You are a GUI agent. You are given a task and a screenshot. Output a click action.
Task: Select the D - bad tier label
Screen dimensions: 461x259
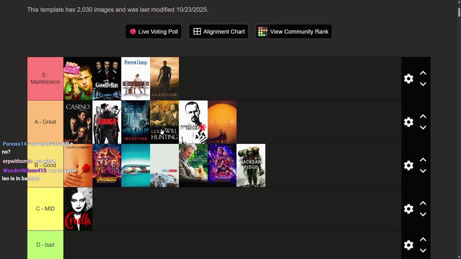(45, 245)
